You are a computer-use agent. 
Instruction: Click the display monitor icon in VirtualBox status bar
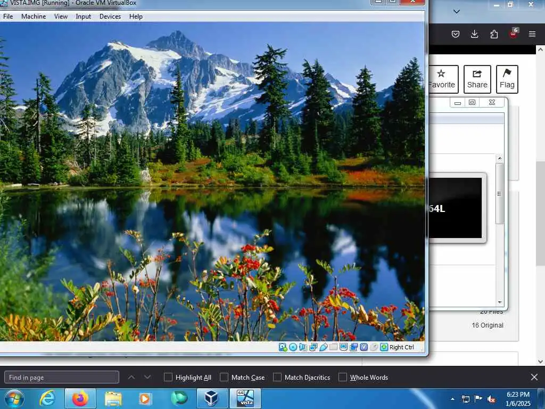[x=343, y=347]
